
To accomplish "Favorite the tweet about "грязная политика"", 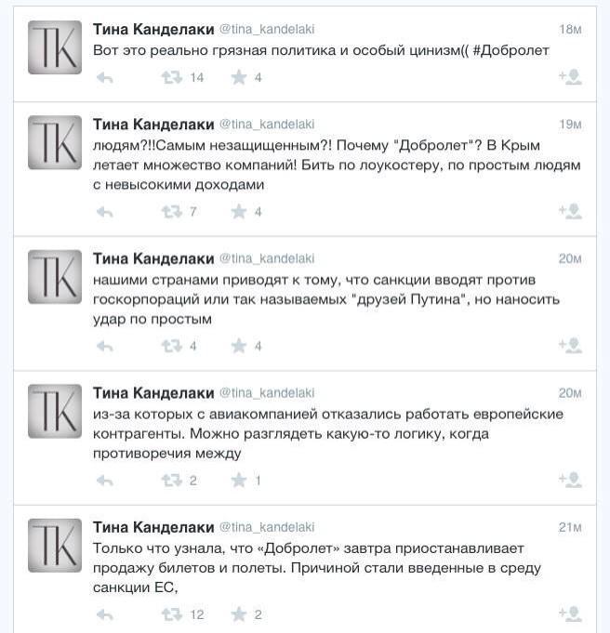I will coord(239,78).
